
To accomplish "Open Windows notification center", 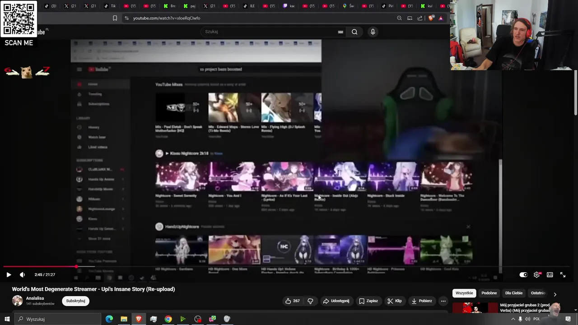I will coord(568,319).
